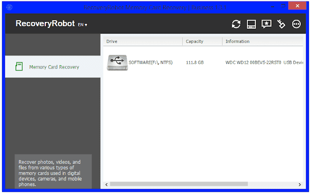Click the USB drive icon for SOFTWARE
This screenshot has height=194, width=311.
point(117,63)
